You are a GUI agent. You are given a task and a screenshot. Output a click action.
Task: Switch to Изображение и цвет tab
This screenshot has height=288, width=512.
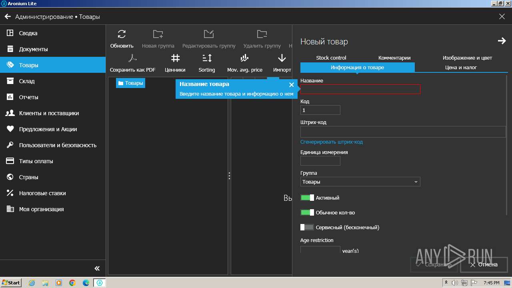467,58
